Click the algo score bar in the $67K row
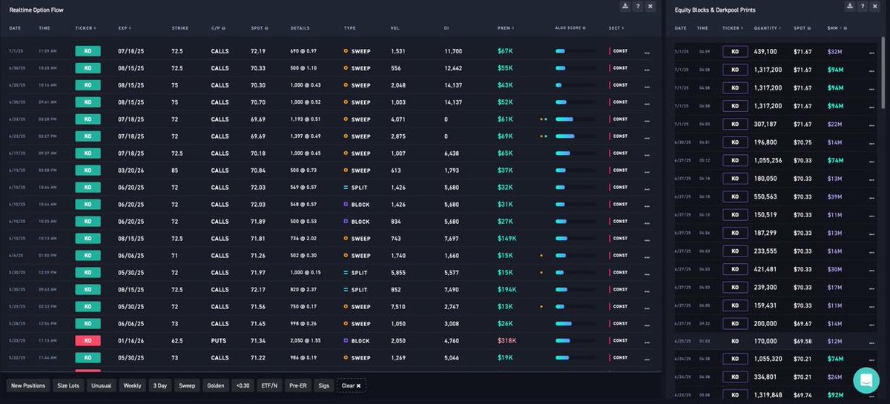The width and height of the screenshot is (890, 404). coord(576,52)
